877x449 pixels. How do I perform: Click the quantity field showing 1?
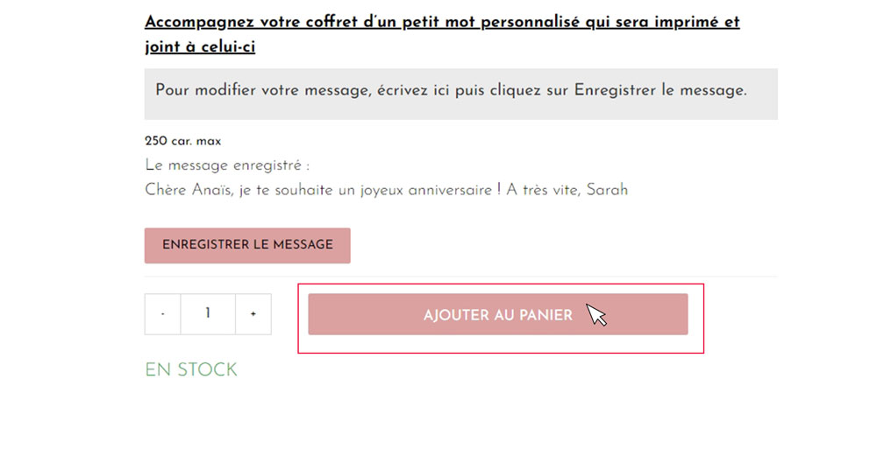pyautogui.click(x=208, y=314)
